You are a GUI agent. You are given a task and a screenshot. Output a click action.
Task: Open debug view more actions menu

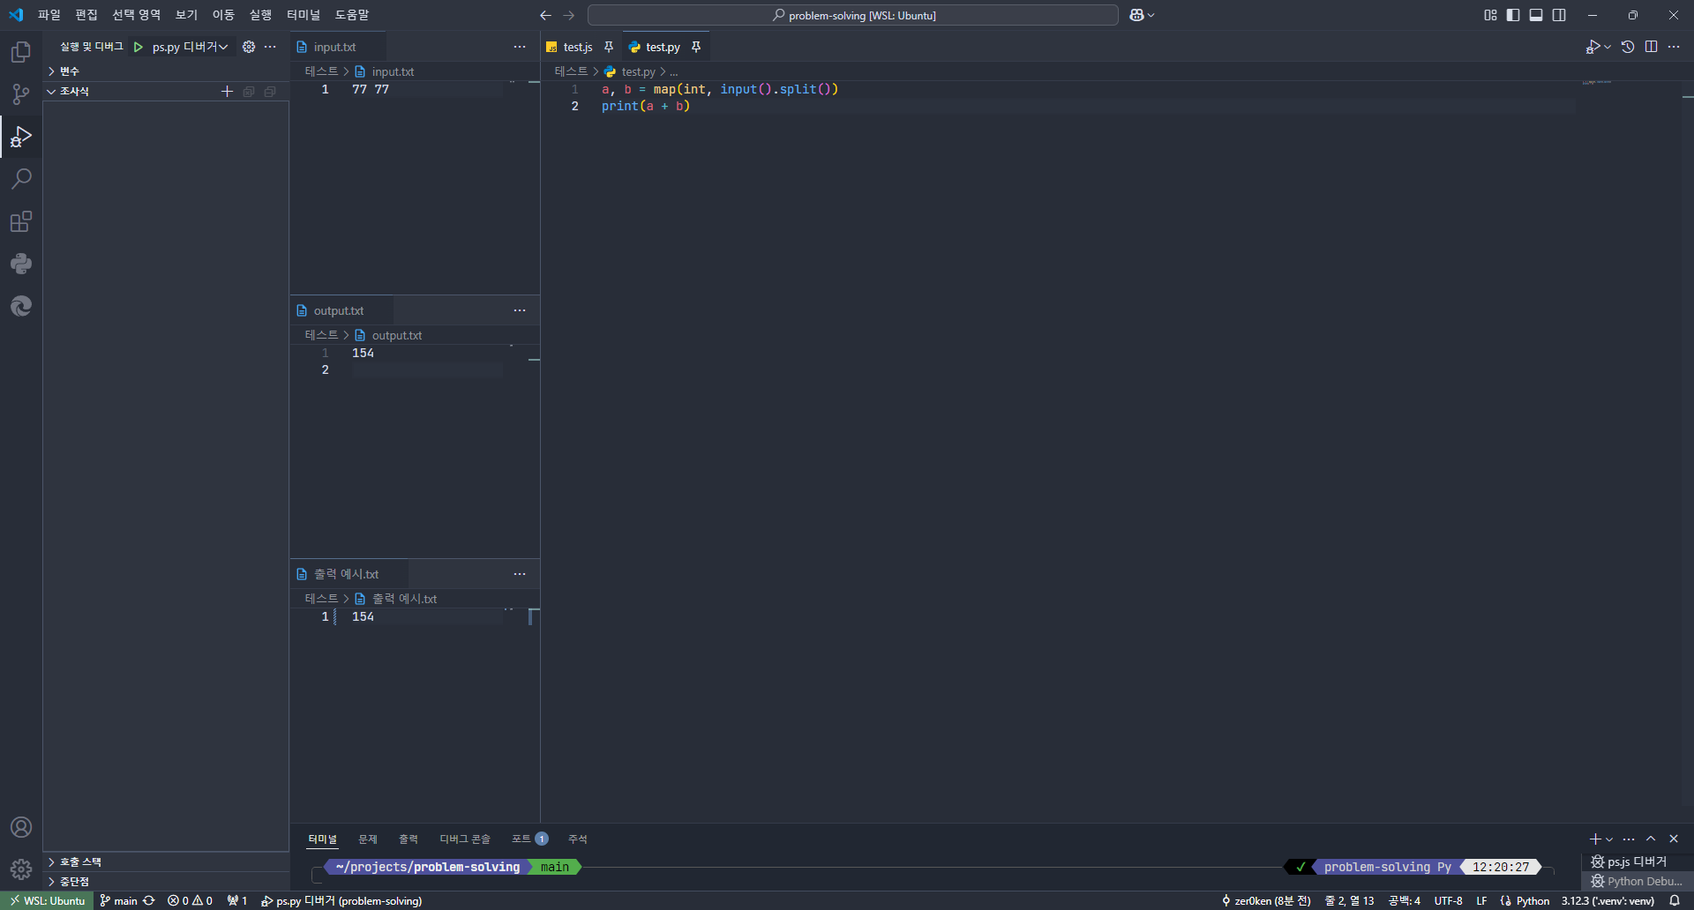tap(270, 47)
